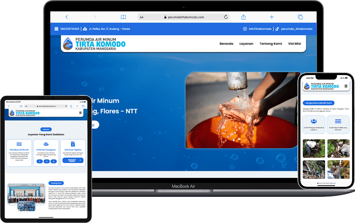Click the AA reader button in MacBook address bar

tap(142, 17)
